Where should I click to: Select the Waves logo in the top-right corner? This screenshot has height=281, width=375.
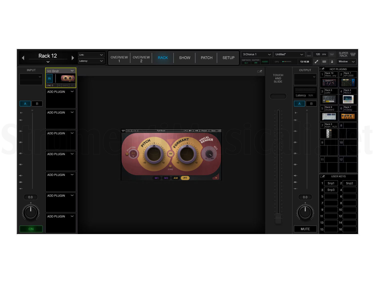coord(353,54)
